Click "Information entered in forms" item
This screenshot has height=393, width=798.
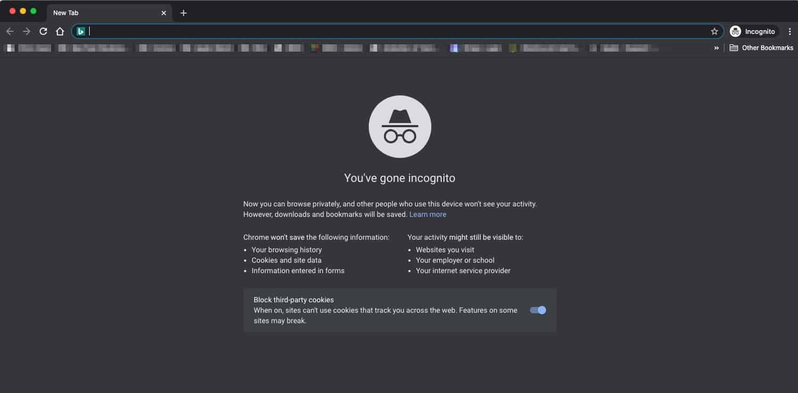click(x=298, y=271)
